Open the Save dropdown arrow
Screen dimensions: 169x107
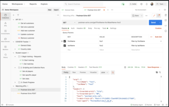[142, 16]
